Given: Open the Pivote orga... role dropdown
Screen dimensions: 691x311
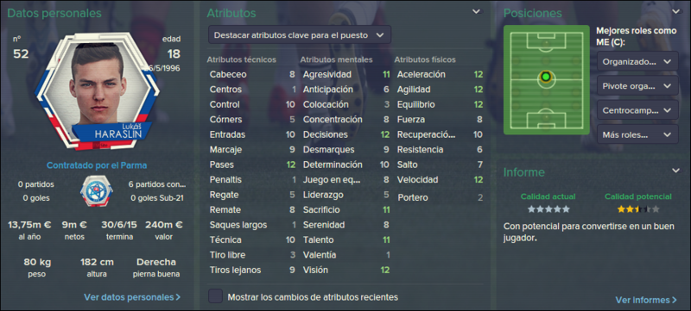Looking at the screenshot, I should point(637,86).
